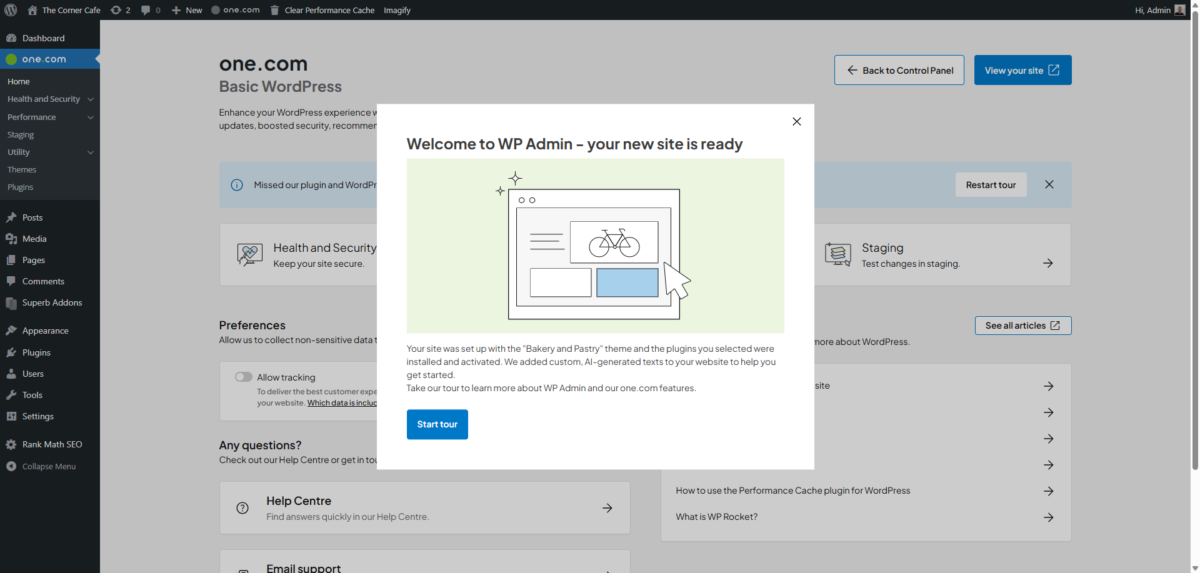
Task: Open How to use Performance Cache article
Action: (x=793, y=491)
